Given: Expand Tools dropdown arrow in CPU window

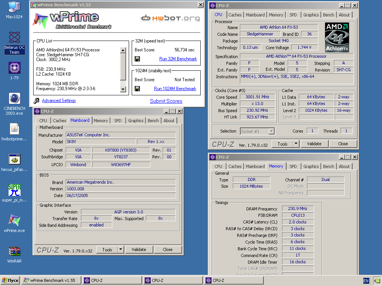Looking at the screenshot, I should pyautogui.click(x=296, y=144).
